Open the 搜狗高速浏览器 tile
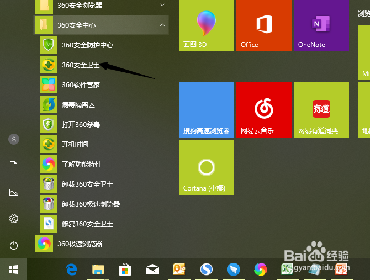Viewport: 370px width, 280px height. tap(207, 110)
